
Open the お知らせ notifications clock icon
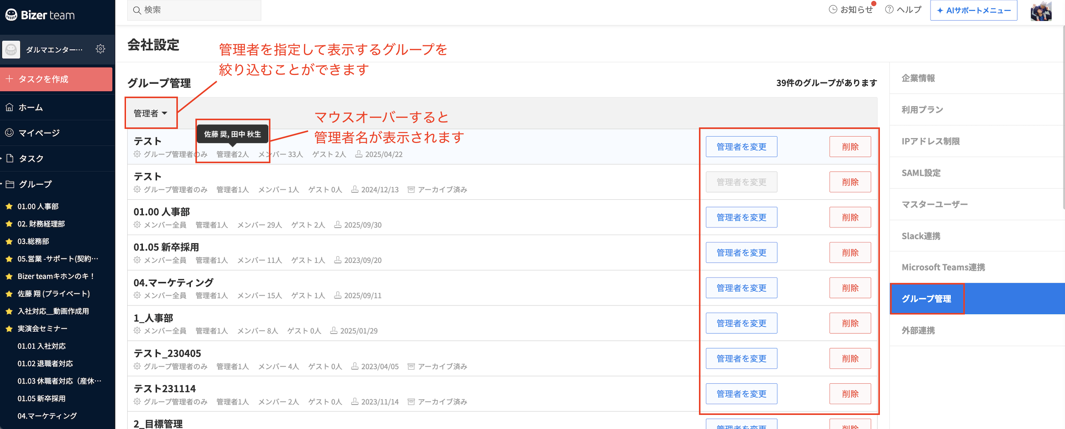(833, 10)
